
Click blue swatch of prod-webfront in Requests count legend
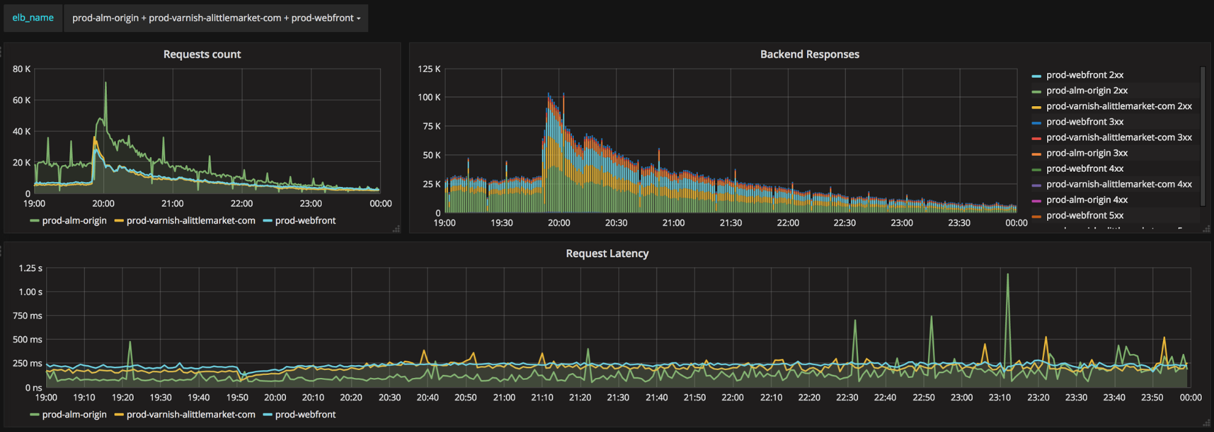coord(268,221)
